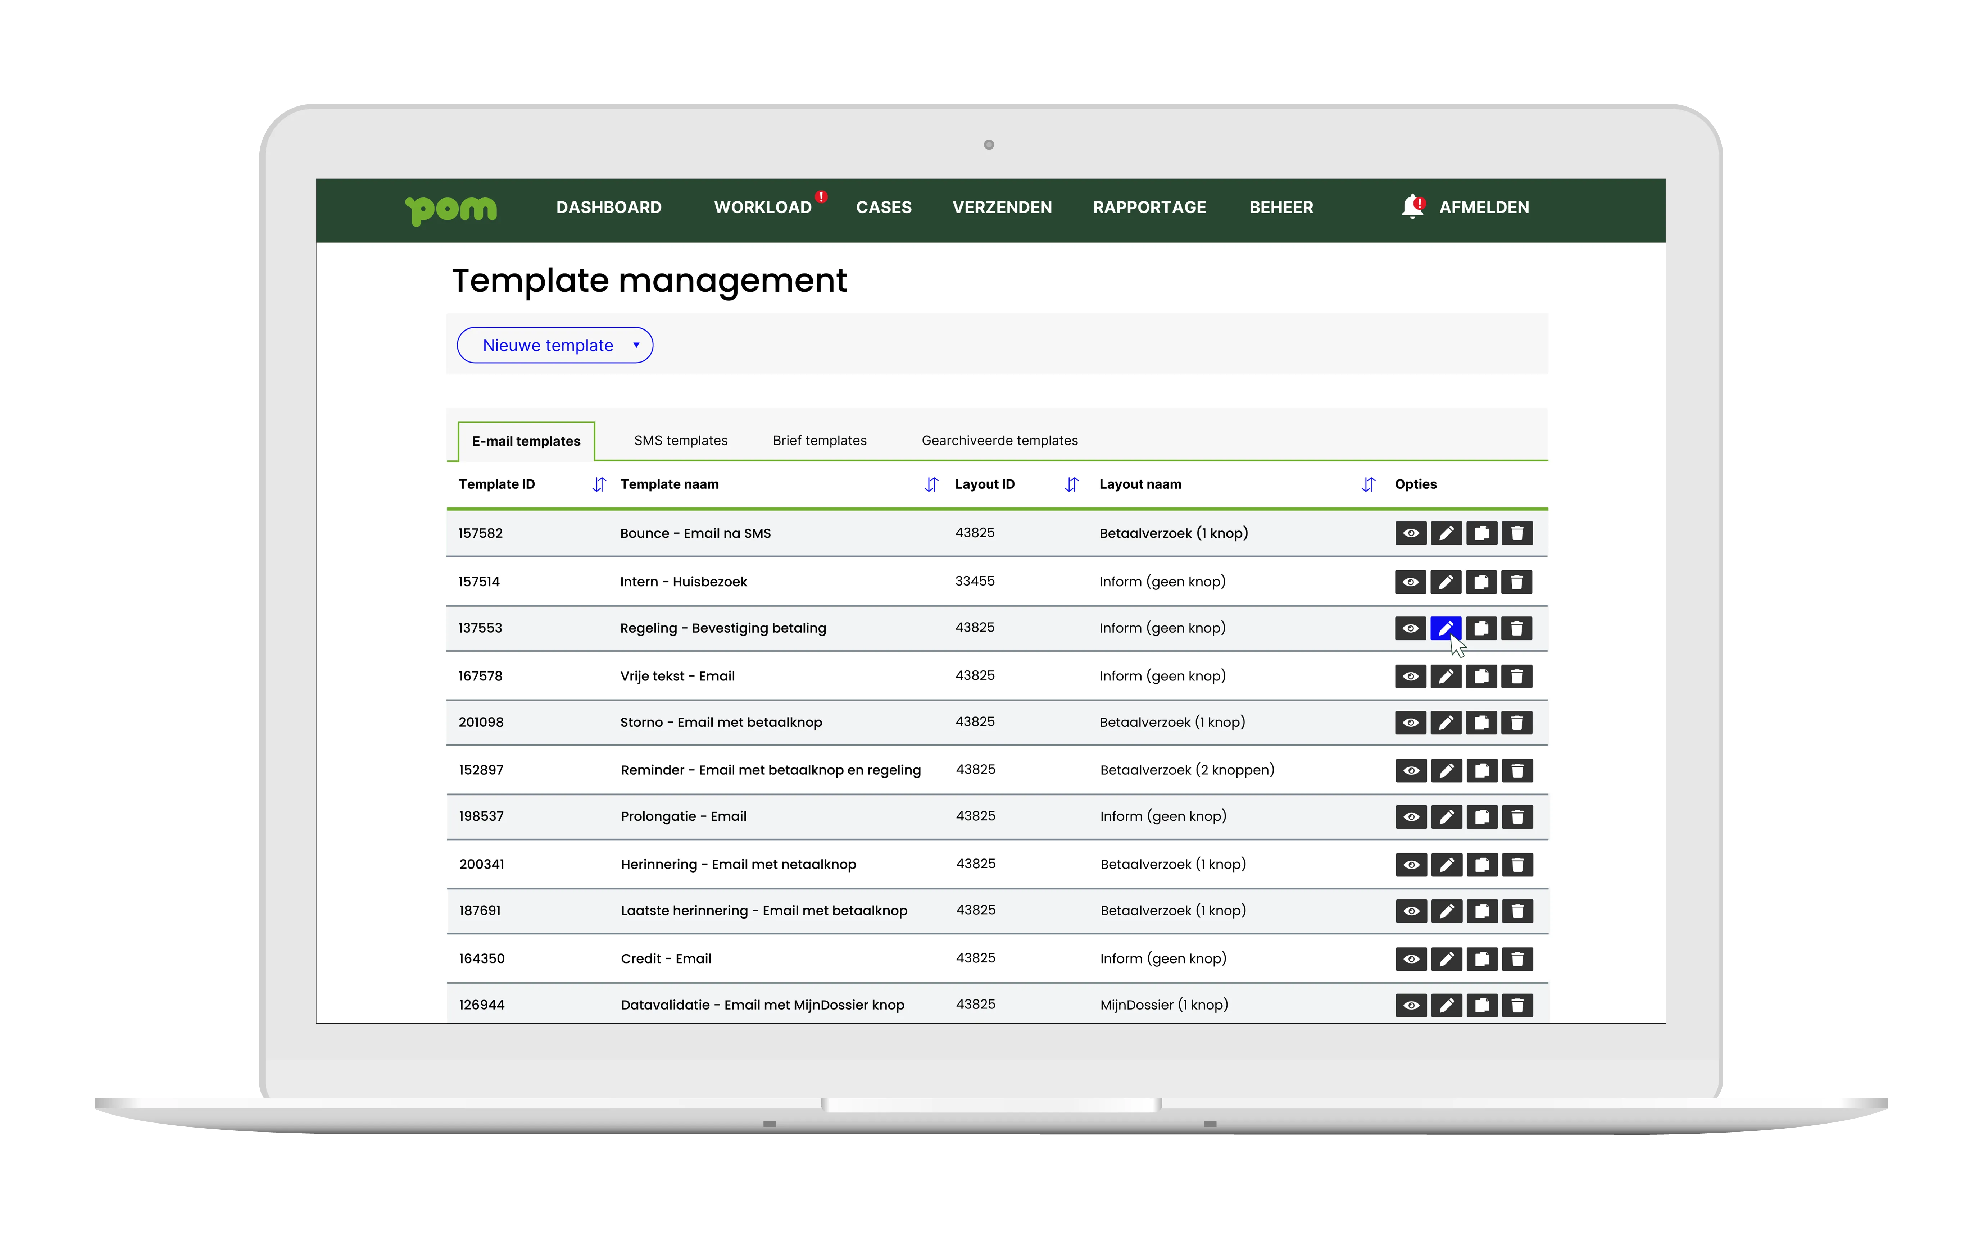Copy the Bounce – Email na SMS template
Image resolution: width=1983 pixels, height=1239 pixels.
tap(1481, 533)
